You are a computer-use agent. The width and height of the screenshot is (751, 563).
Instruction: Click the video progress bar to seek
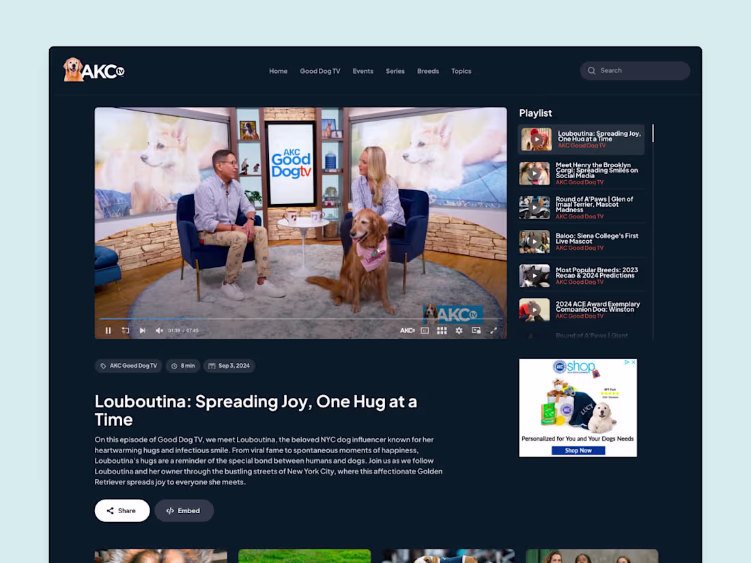[300, 322]
